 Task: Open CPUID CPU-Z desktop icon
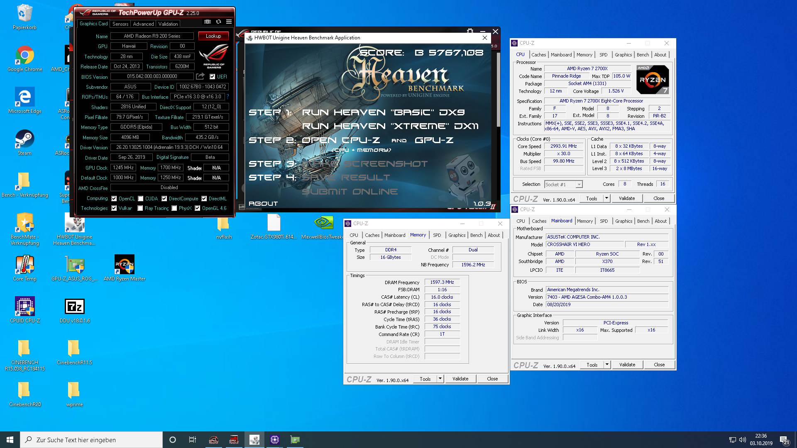[x=24, y=310]
